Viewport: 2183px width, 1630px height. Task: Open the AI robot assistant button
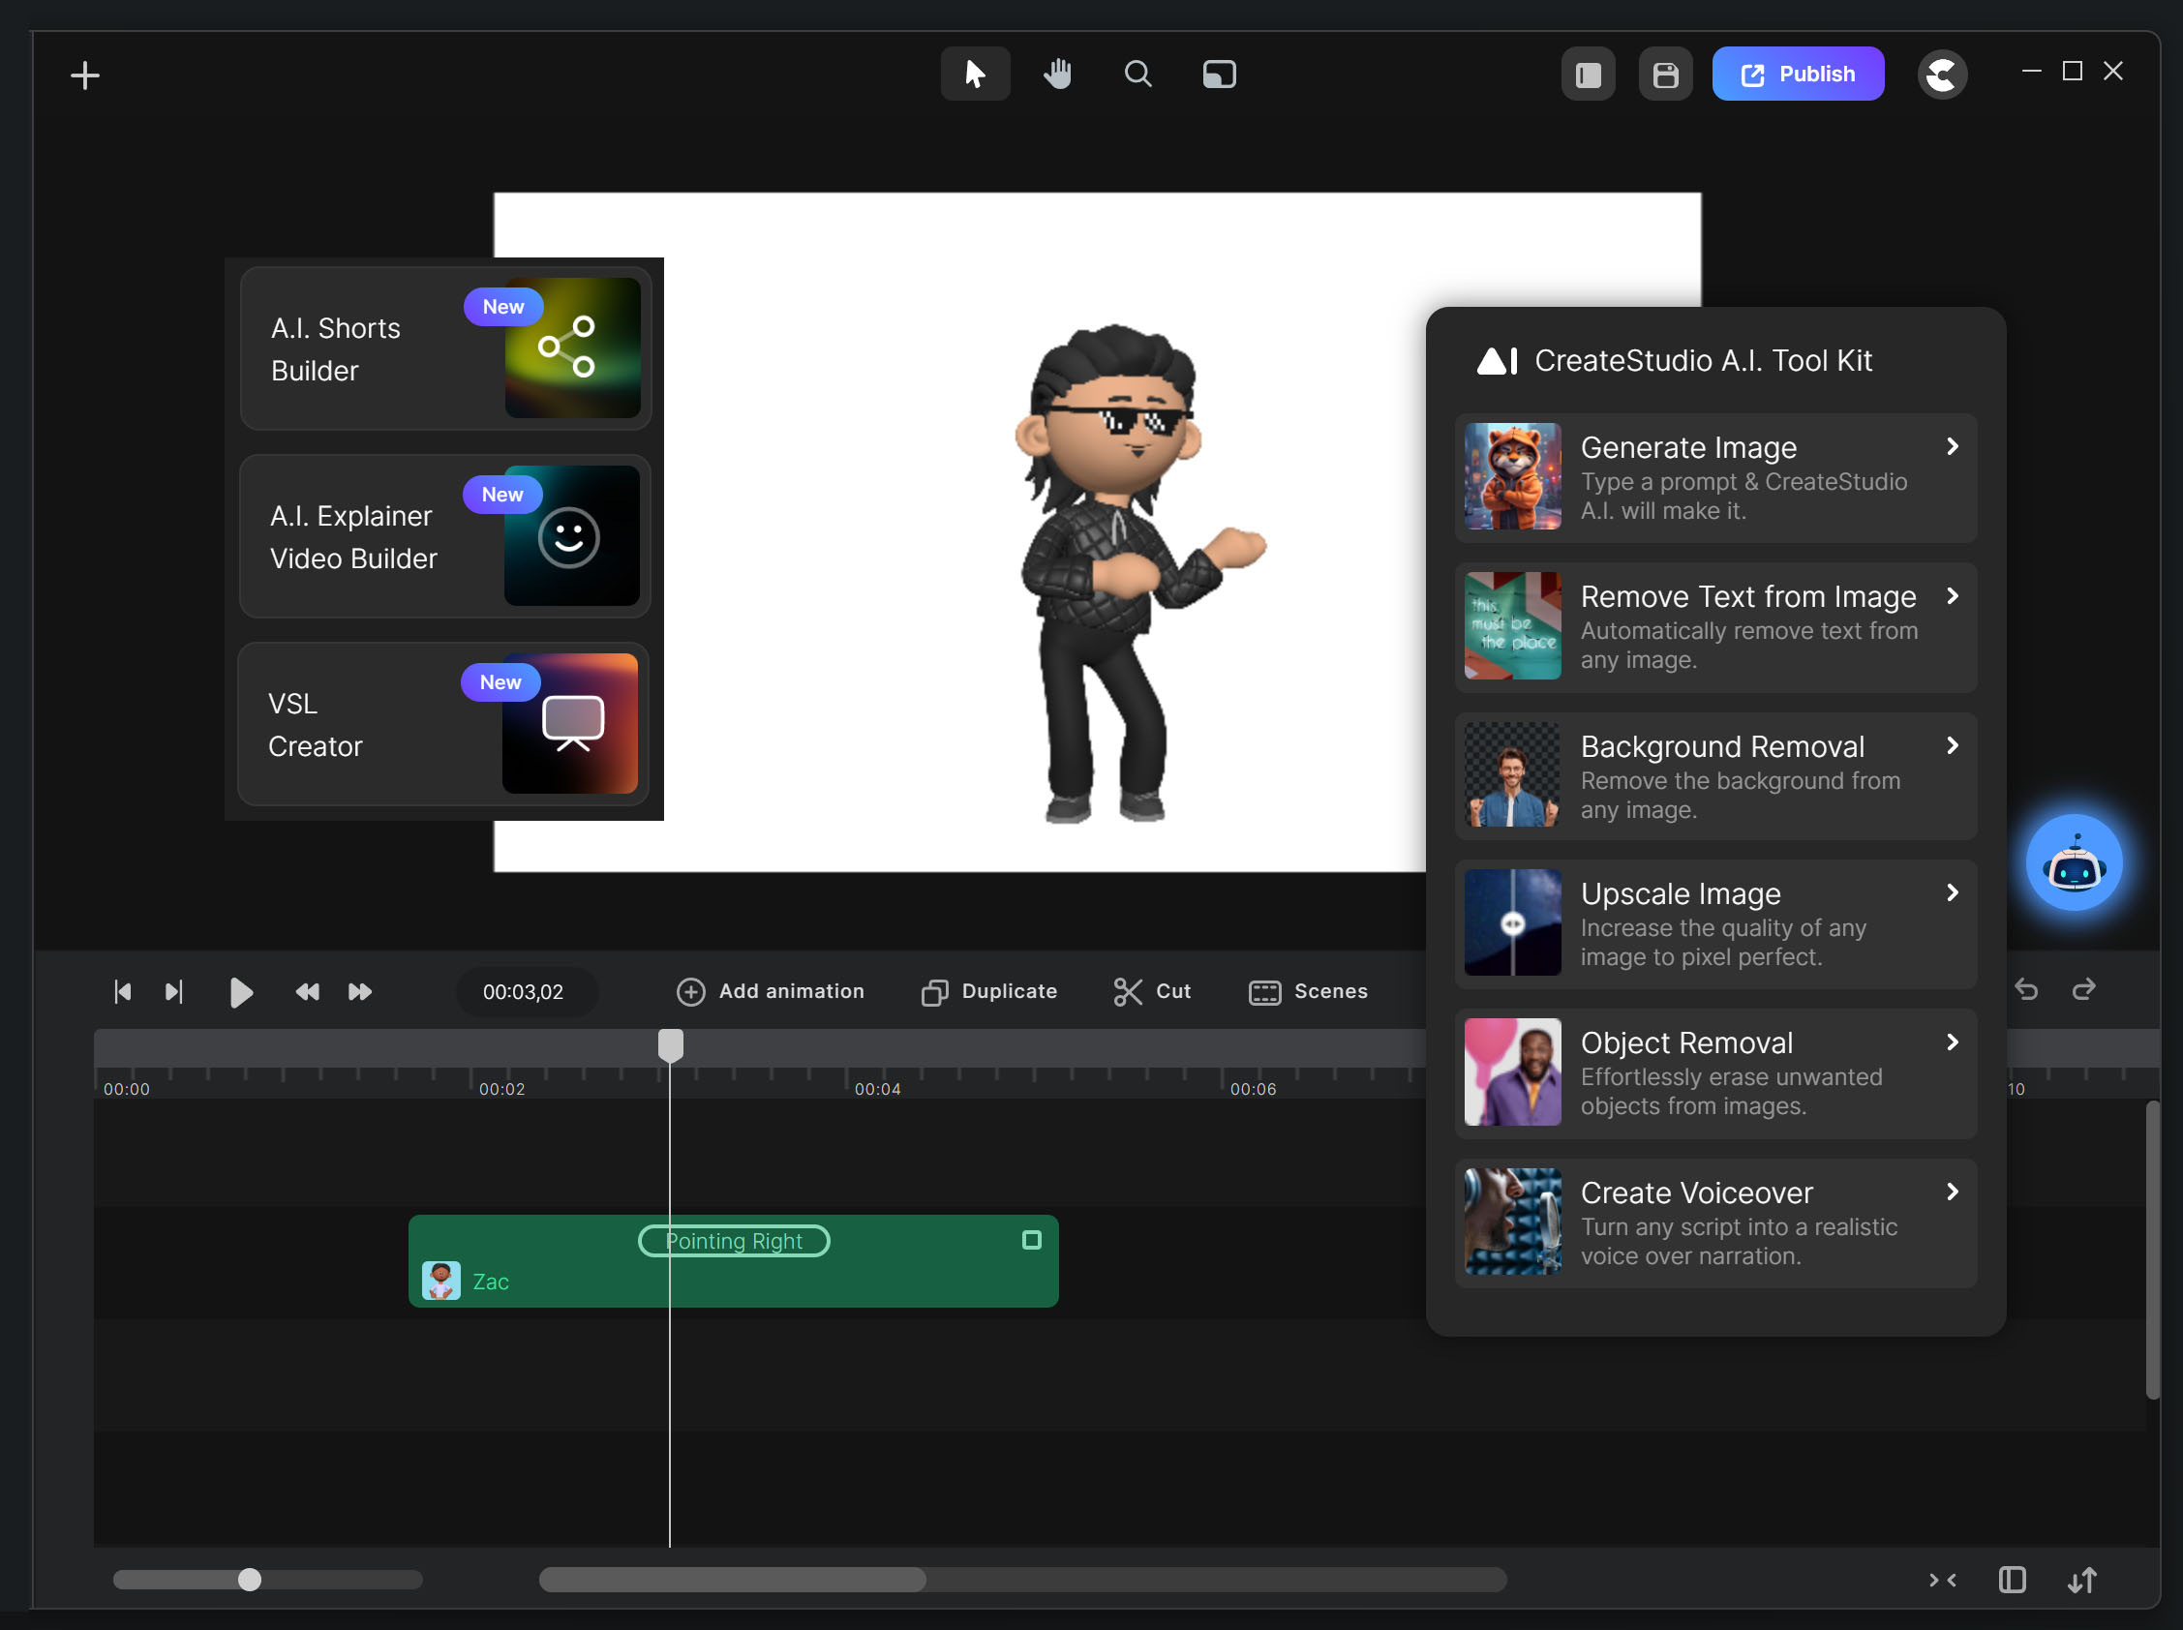(x=2074, y=863)
